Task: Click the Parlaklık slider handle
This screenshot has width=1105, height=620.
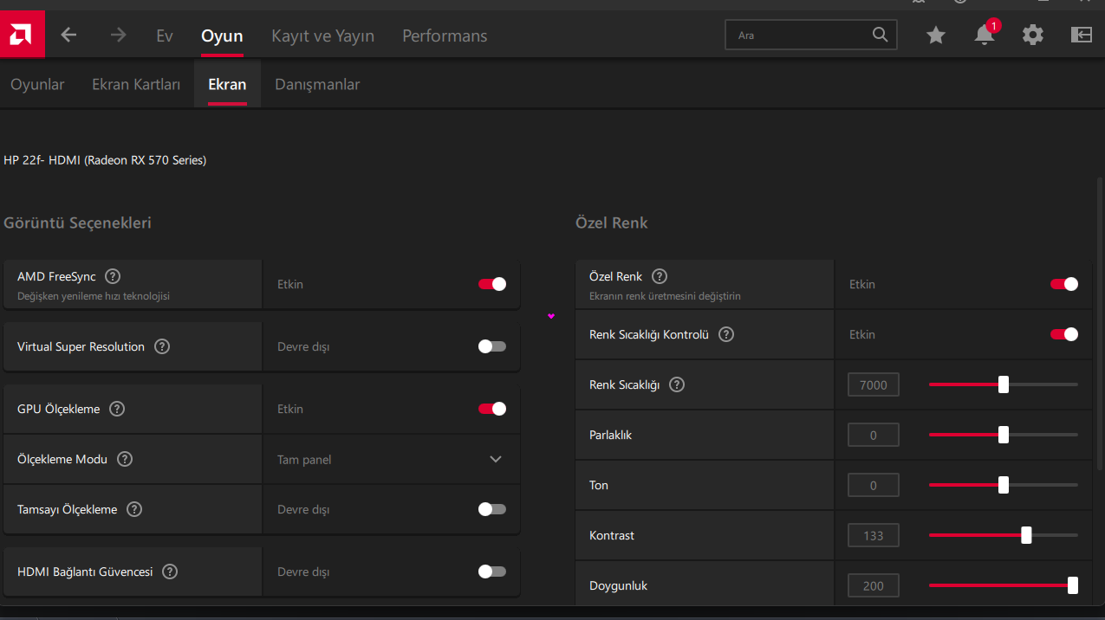Action: pyautogui.click(x=1004, y=435)
